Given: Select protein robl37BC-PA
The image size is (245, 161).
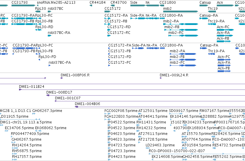Looking at the screenshot, I should [x=60, y=63].
